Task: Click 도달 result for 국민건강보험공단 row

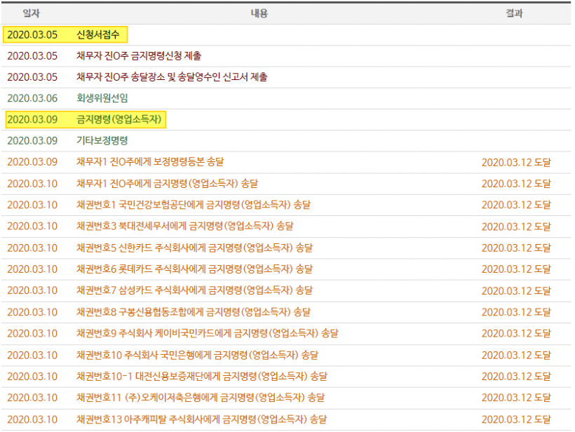Action: pyautogui.click(x=516, y=205)
